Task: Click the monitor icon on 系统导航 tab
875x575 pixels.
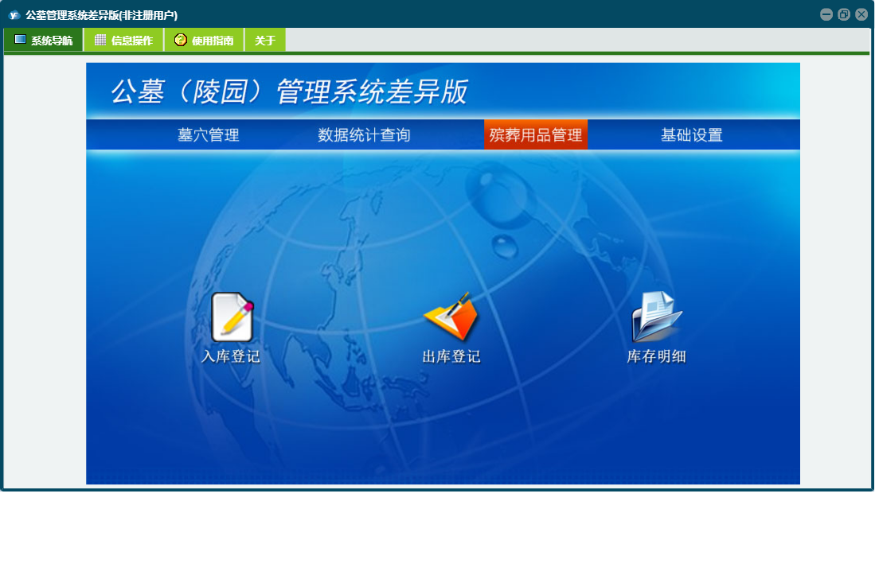Action: 20,40
